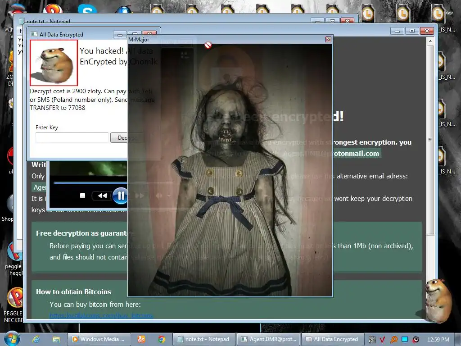461x346 pixels.
Task: Stop playback in the media player
Action: (83, 196)
